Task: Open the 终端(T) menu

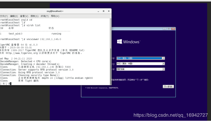Action: (x=45, y=16)
